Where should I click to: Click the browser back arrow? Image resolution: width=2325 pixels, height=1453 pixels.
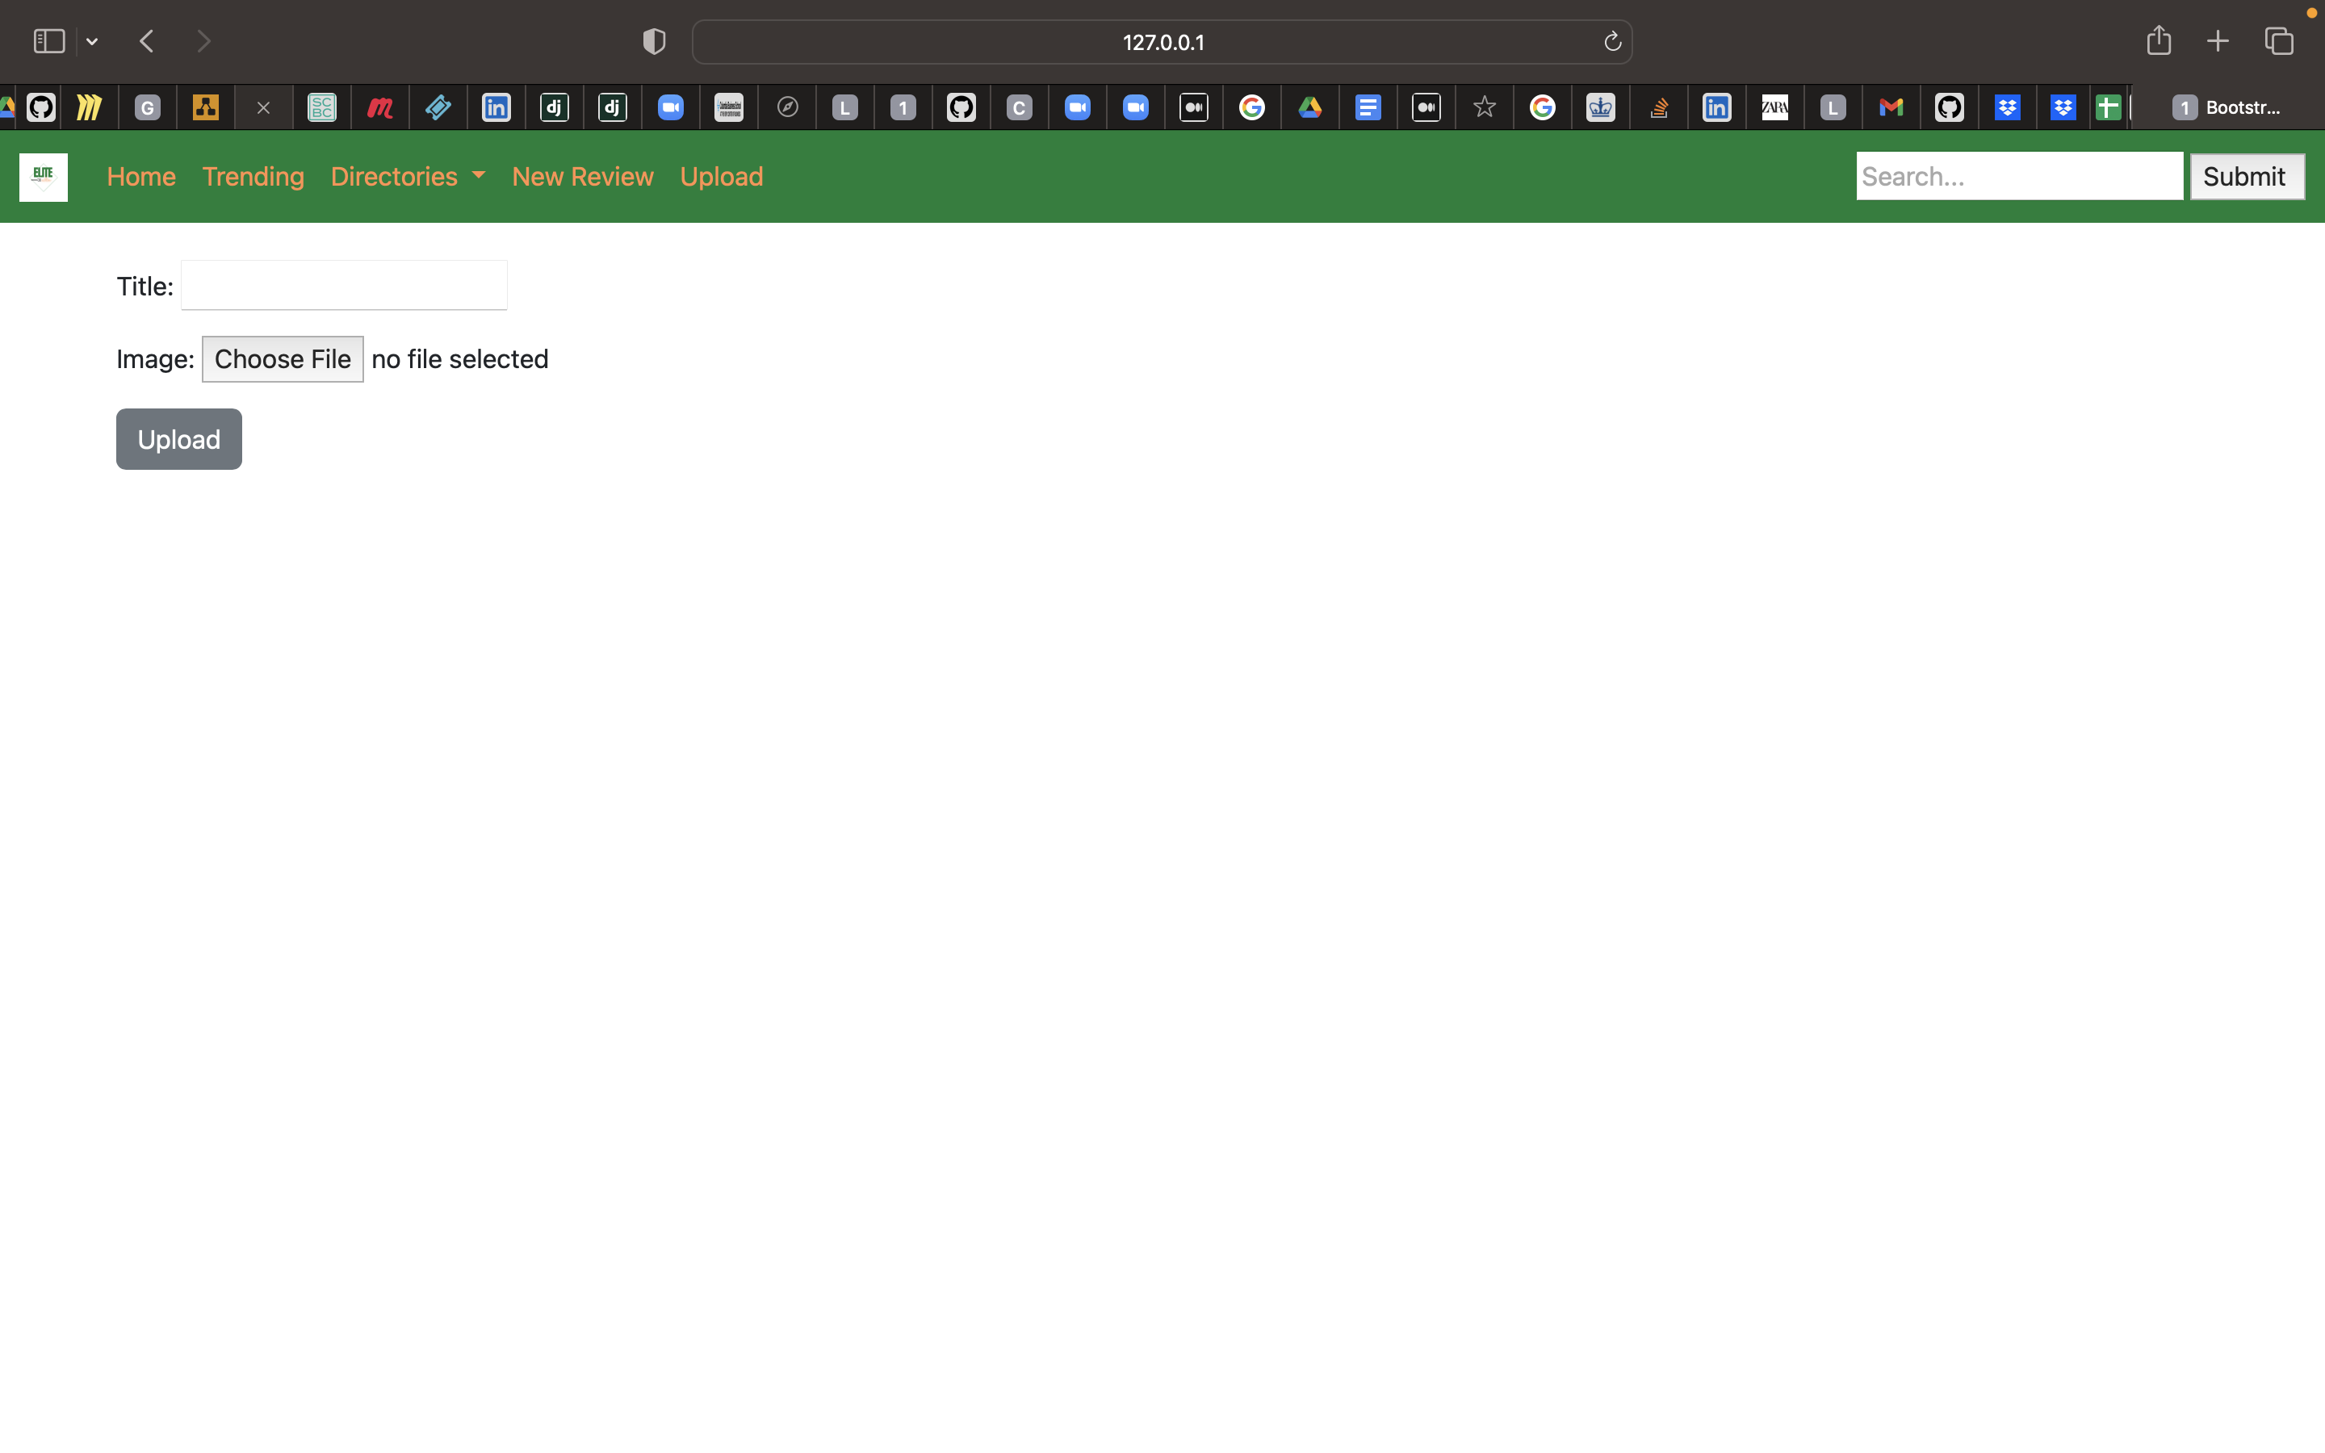[147, 41]
